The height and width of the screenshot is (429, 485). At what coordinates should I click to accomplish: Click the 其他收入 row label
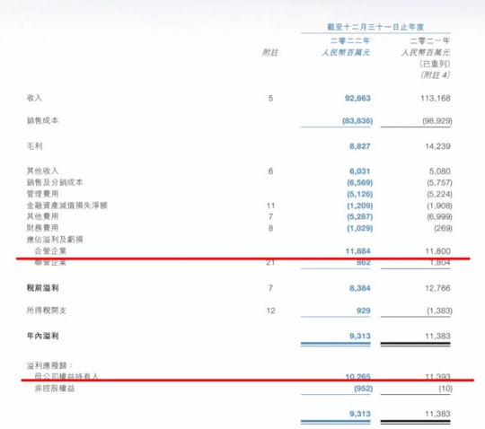(x=42, y=171)
